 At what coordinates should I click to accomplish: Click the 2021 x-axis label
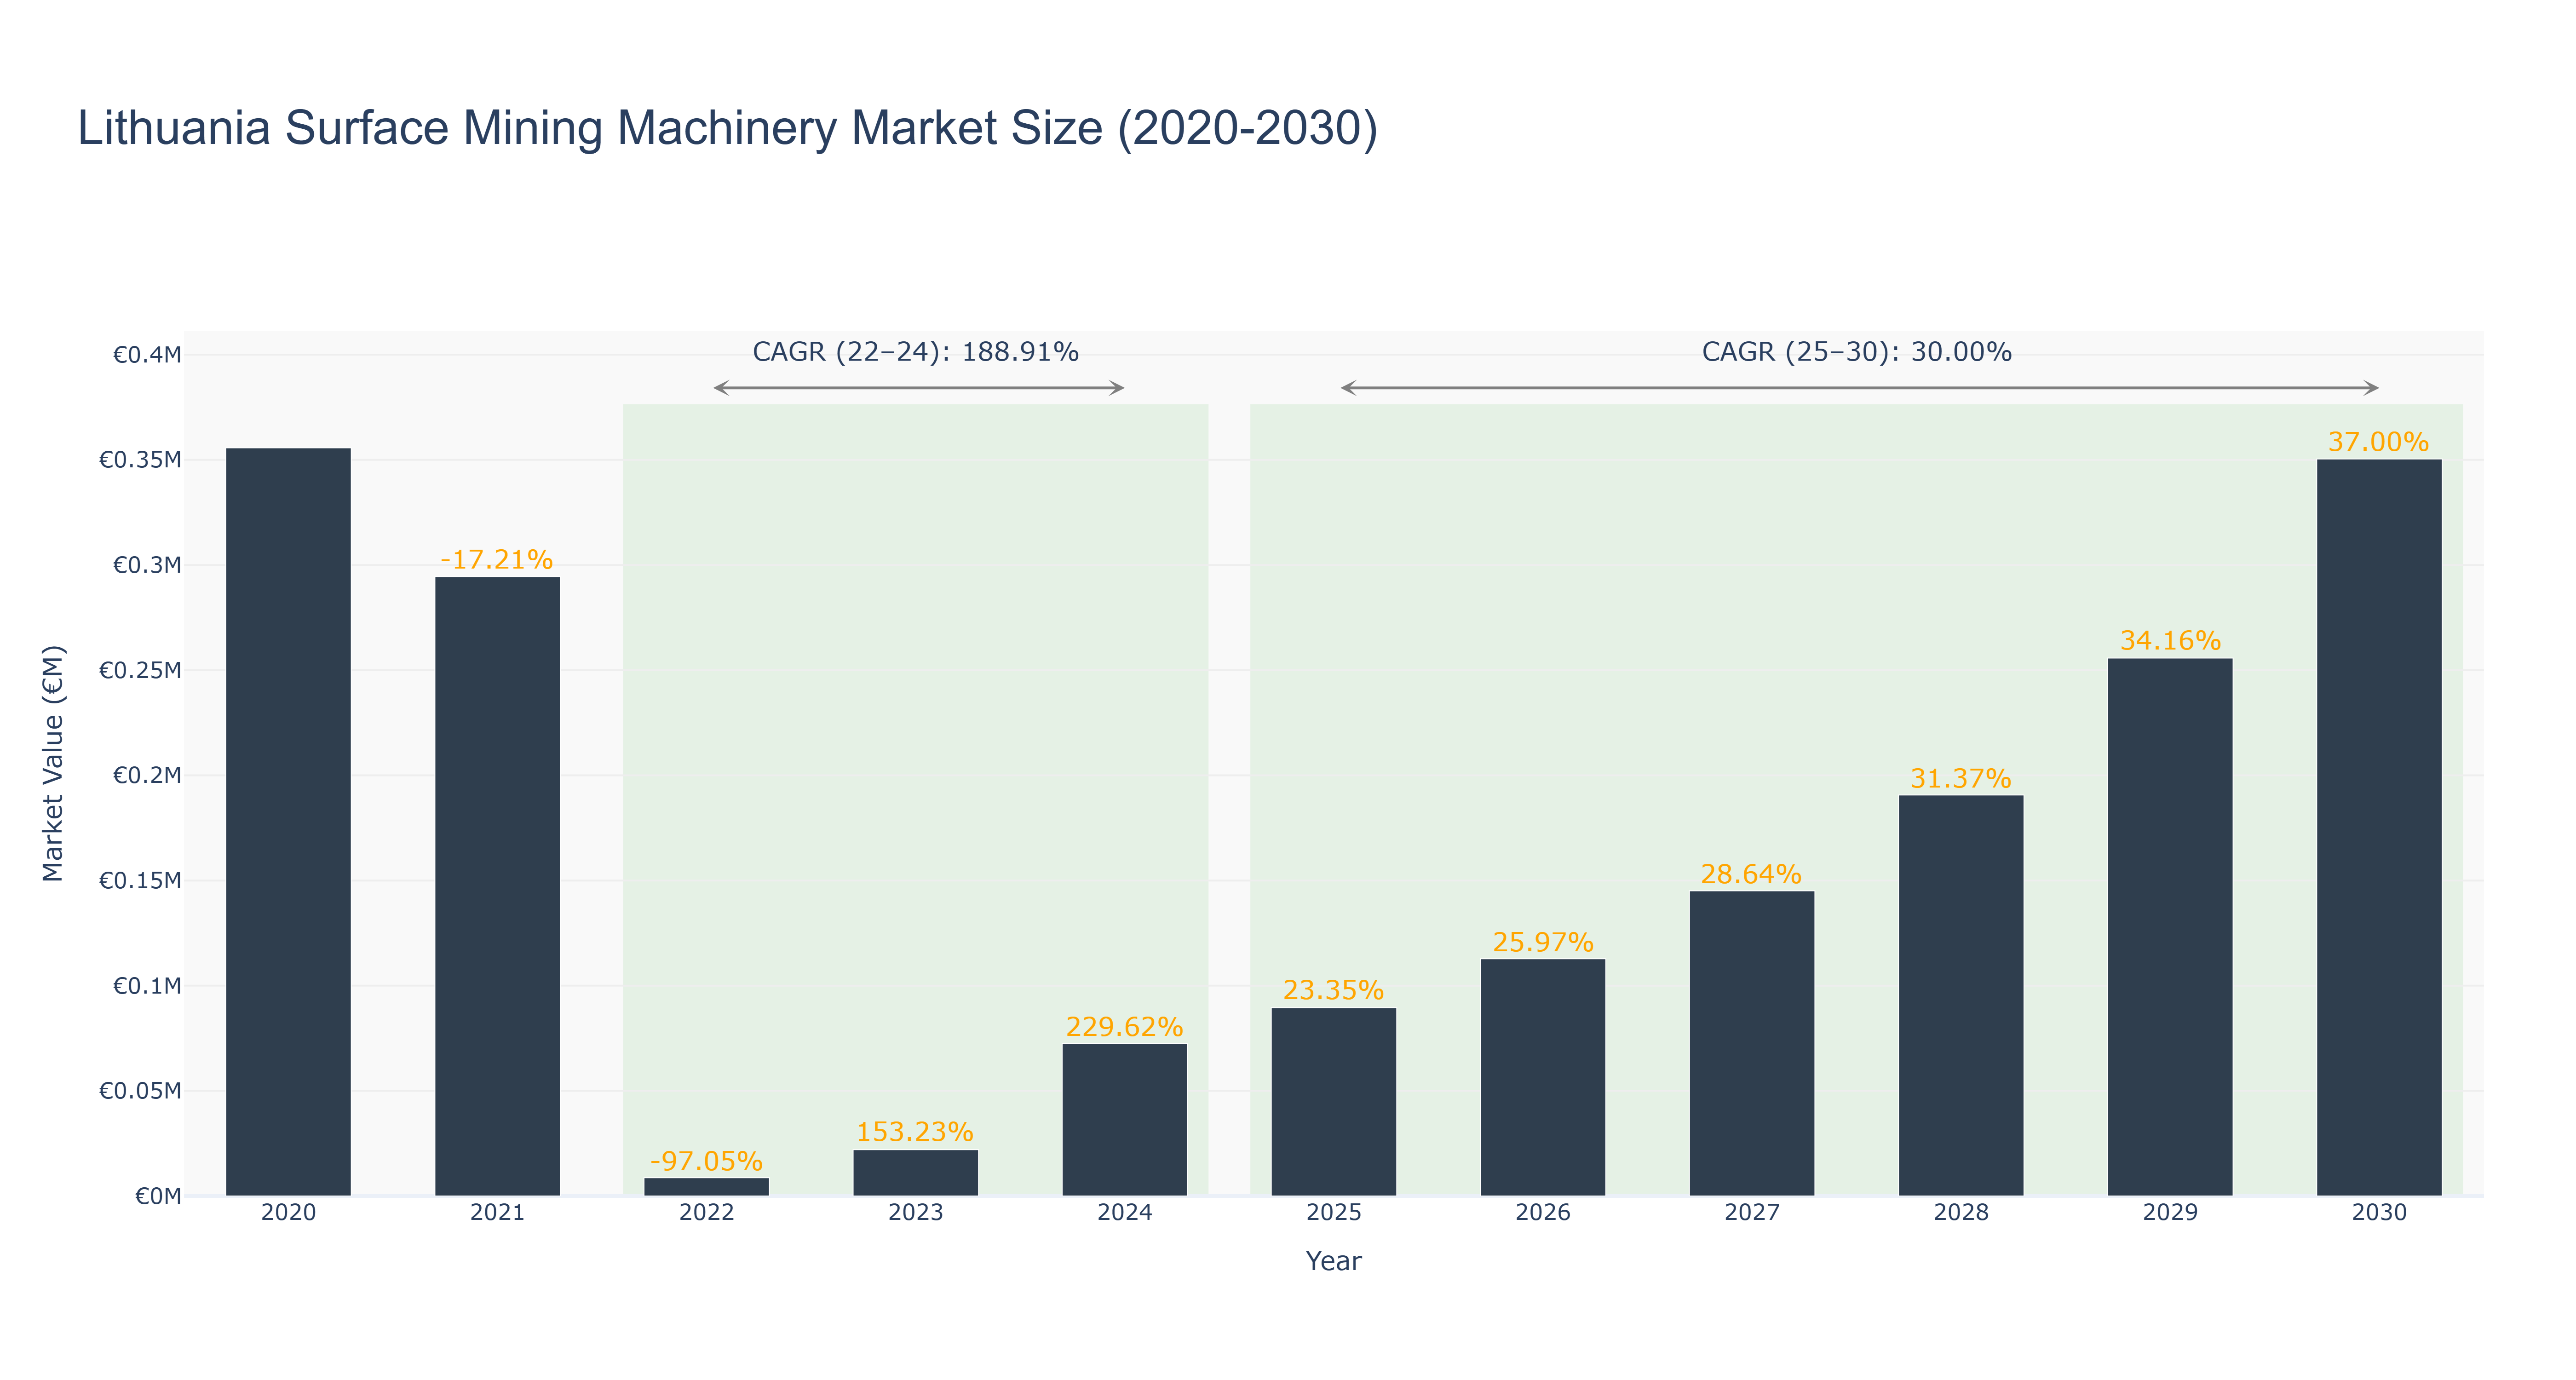point(497,1213)
